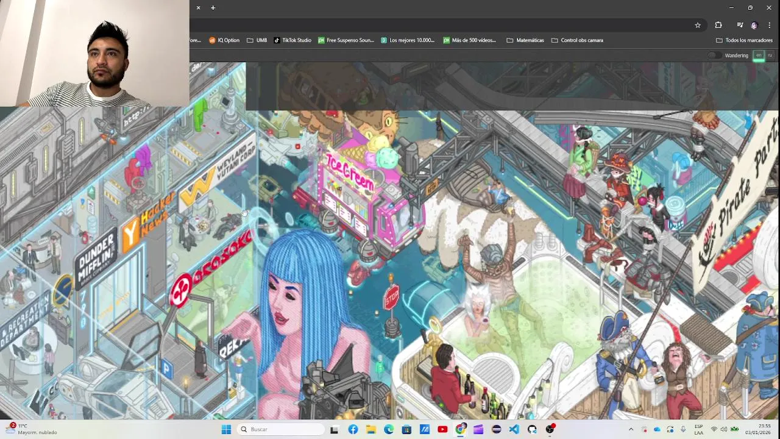780x439 pixels.
Task: Open the sync status tray icon
Action: point(670,429)
